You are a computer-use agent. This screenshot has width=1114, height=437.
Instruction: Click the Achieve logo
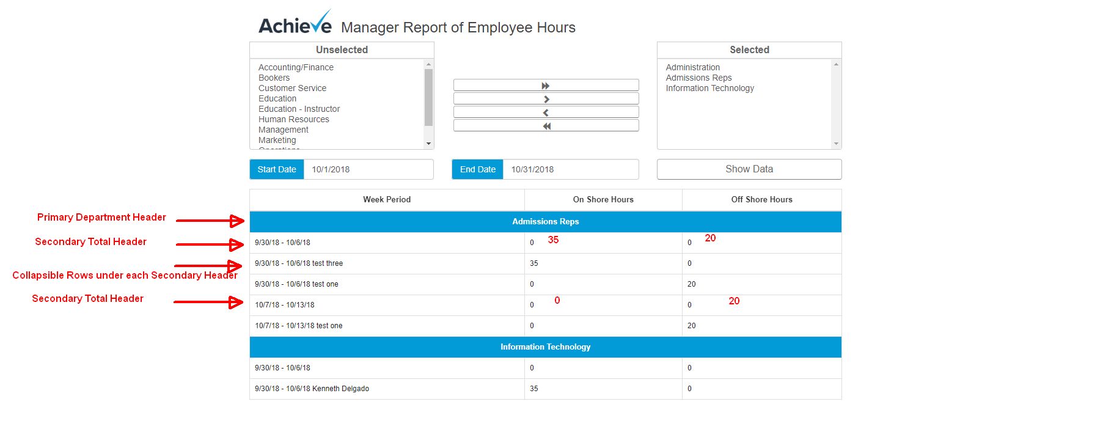(295, 24)
